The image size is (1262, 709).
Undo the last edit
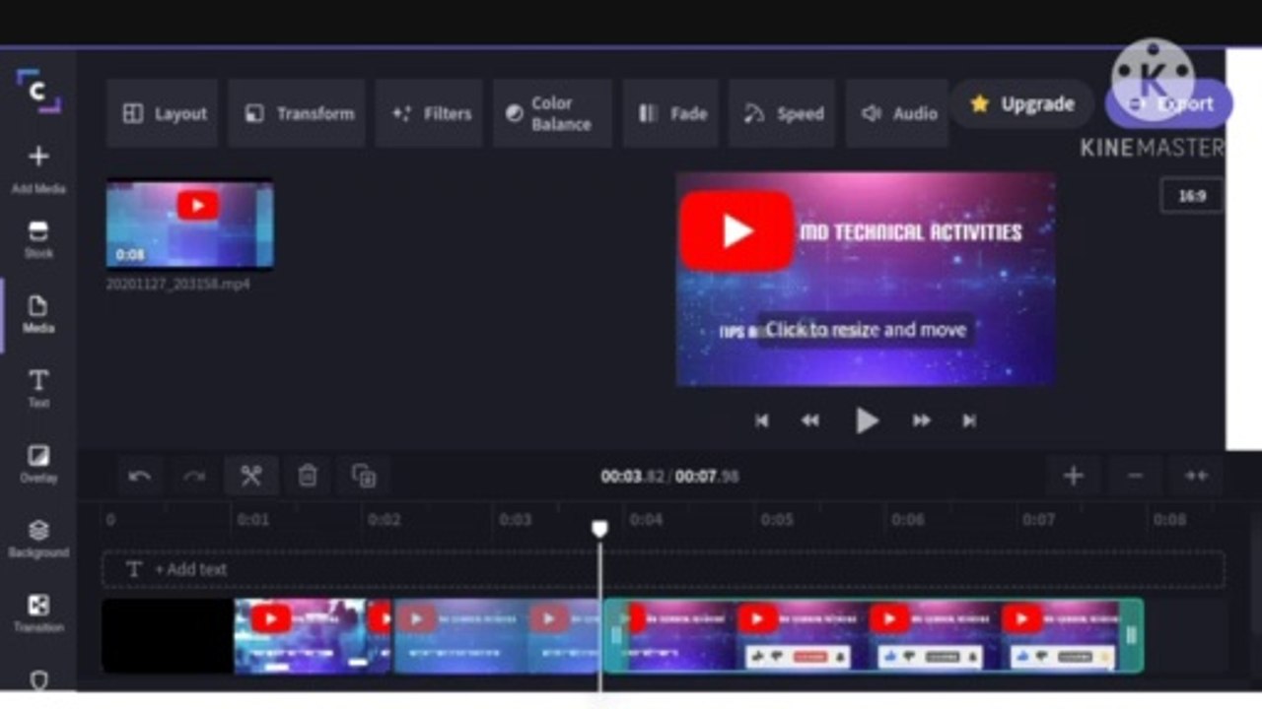[x=140, y=477]
